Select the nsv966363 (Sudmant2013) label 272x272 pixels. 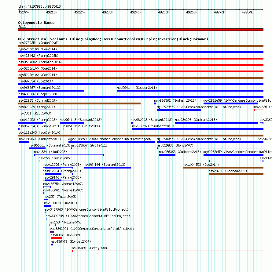180,152
